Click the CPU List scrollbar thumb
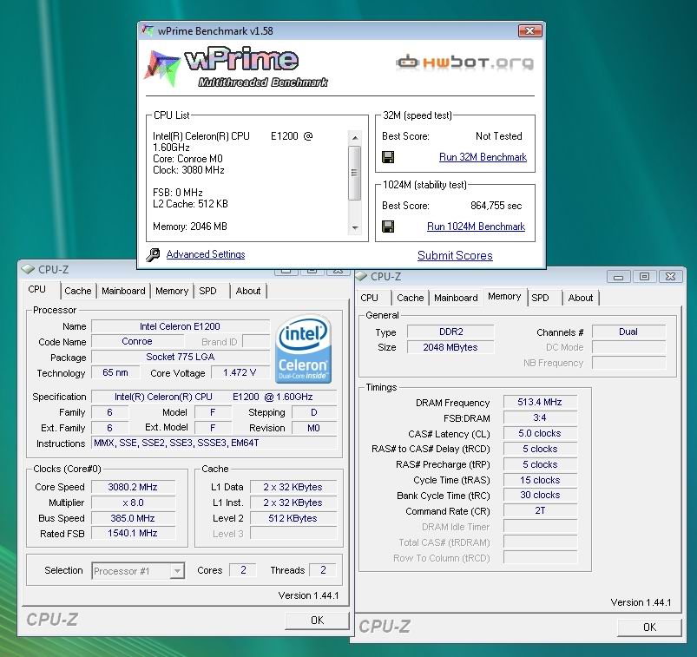This screenshot has width=697, height=657. click(x=355, y=173)
